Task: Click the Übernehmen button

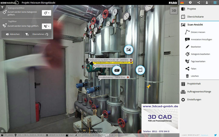Action: (41, 34)
